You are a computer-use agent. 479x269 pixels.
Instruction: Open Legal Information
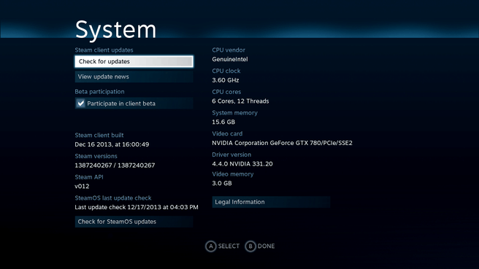pos(271,202)
